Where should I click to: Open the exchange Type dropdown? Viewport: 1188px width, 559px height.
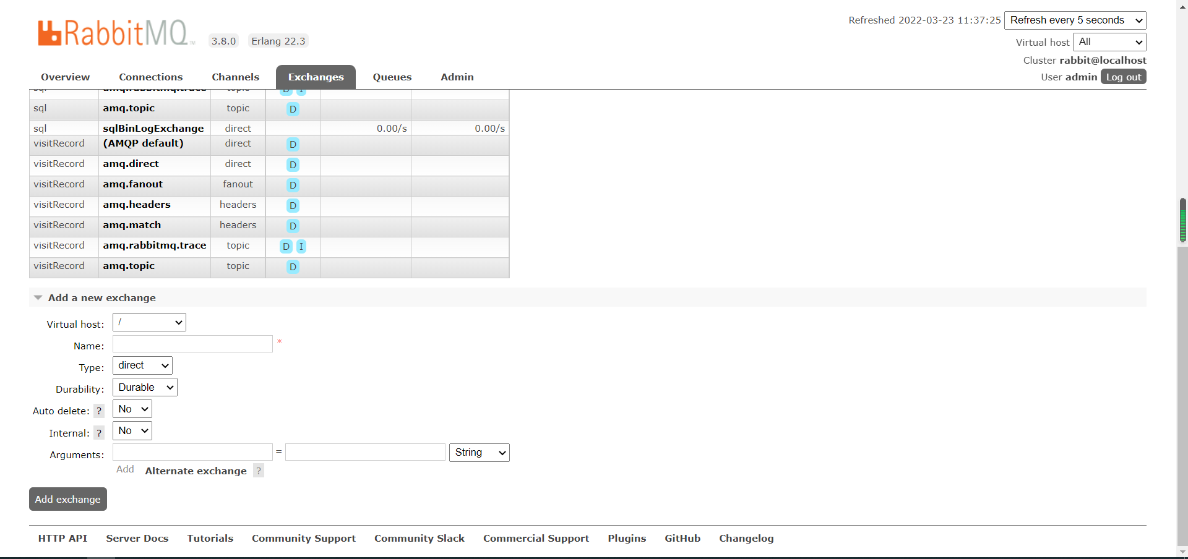(x=142, y=365)
